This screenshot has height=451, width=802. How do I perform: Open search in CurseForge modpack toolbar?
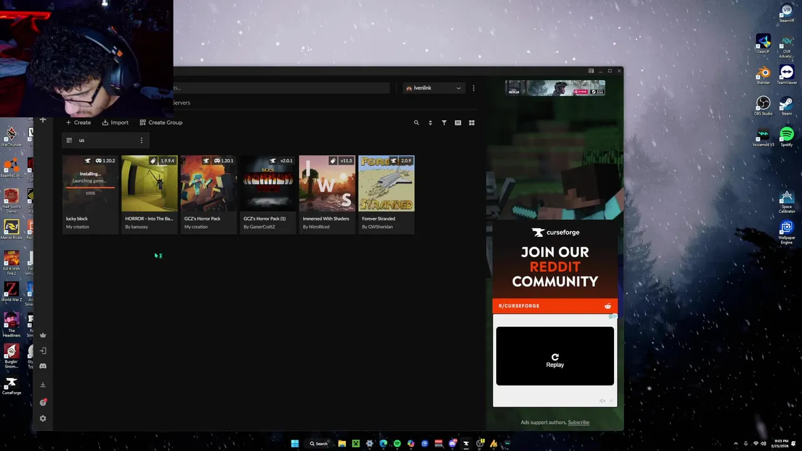point(416,123)
